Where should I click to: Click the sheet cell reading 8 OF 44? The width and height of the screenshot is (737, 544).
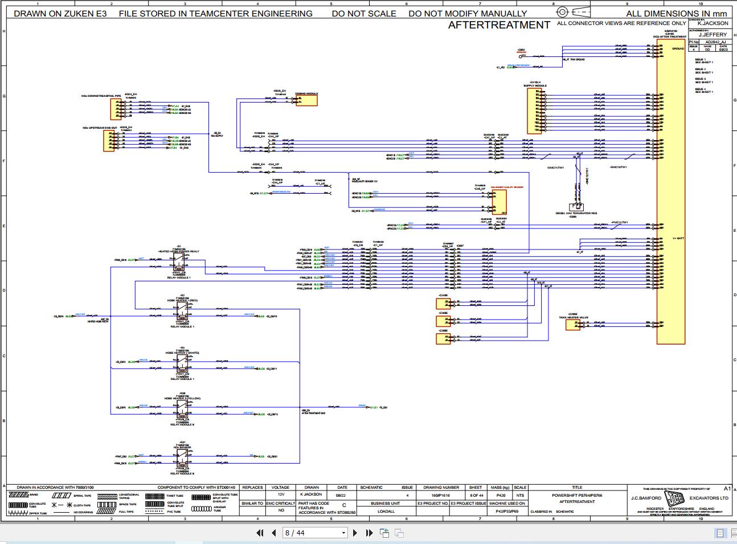tap(476, 496)
